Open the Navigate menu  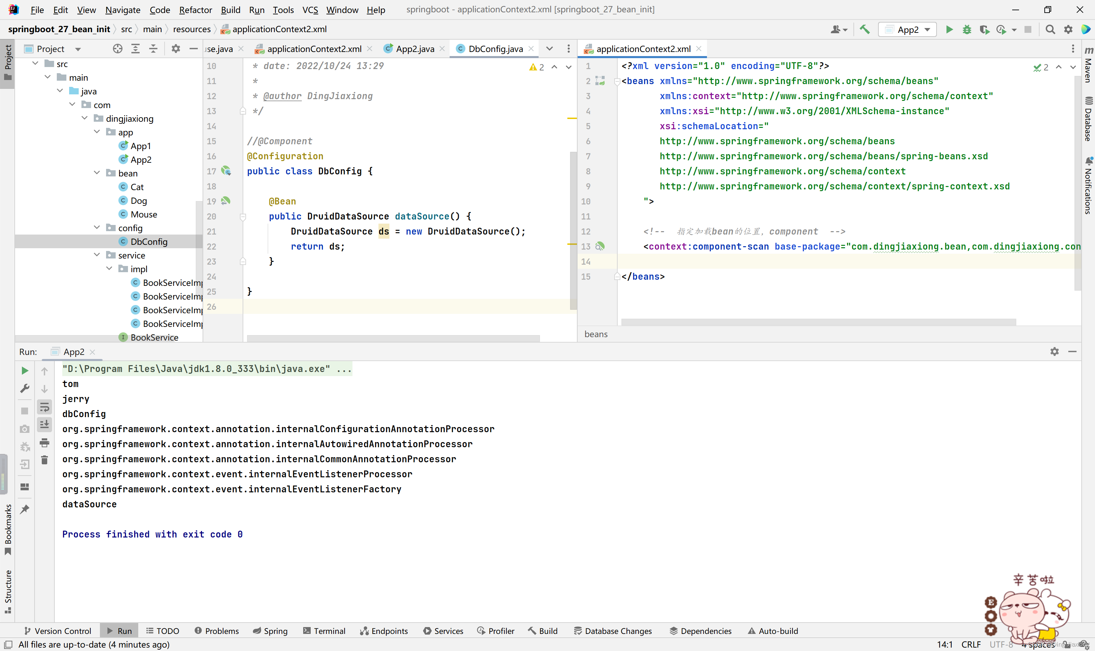pyautogui.click(x=123, y=10)
